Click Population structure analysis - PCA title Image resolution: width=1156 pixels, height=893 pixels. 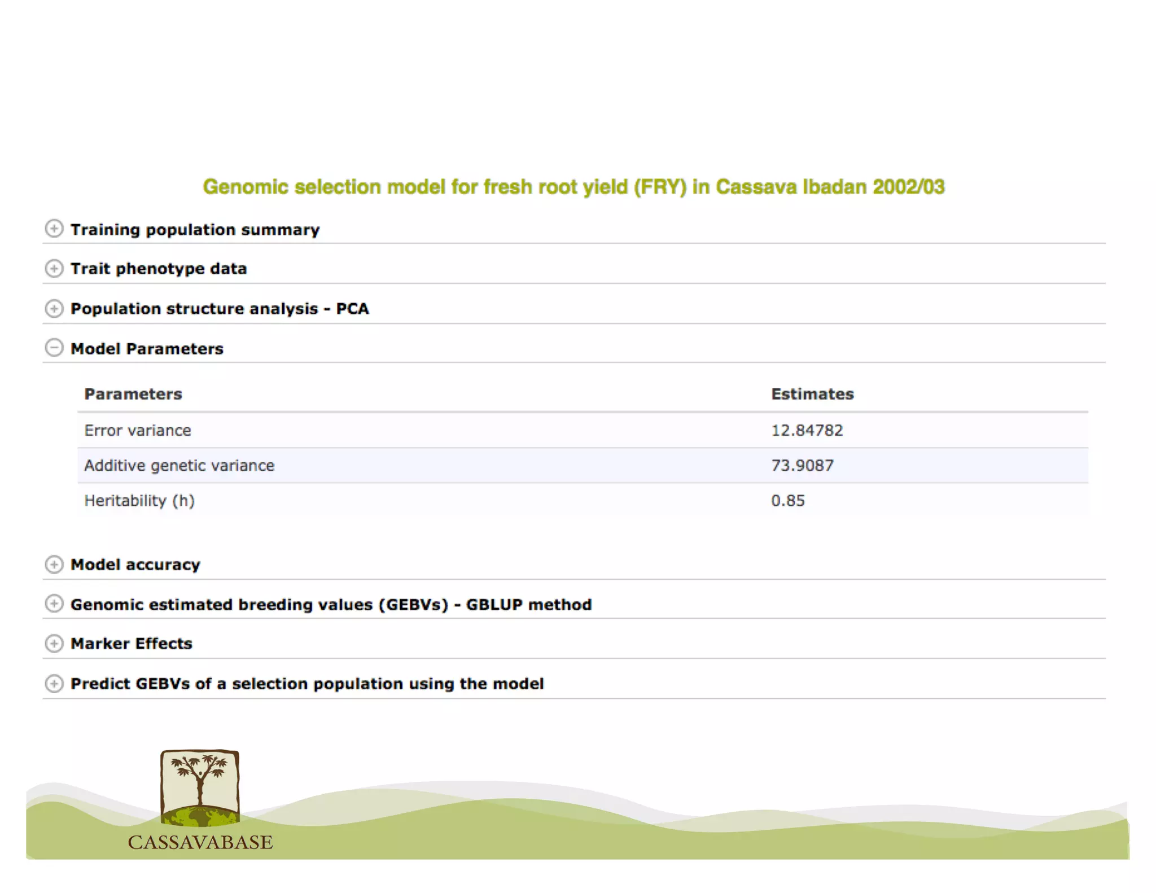click(220, 309)
